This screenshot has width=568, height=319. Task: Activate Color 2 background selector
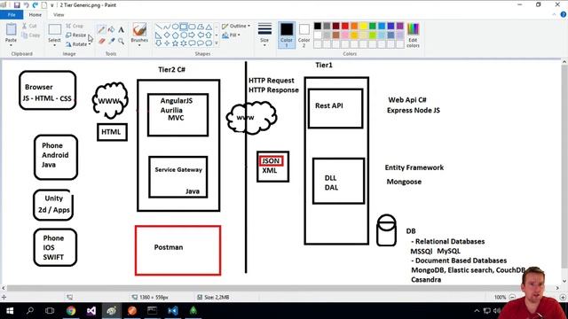(x=304, y=35)
